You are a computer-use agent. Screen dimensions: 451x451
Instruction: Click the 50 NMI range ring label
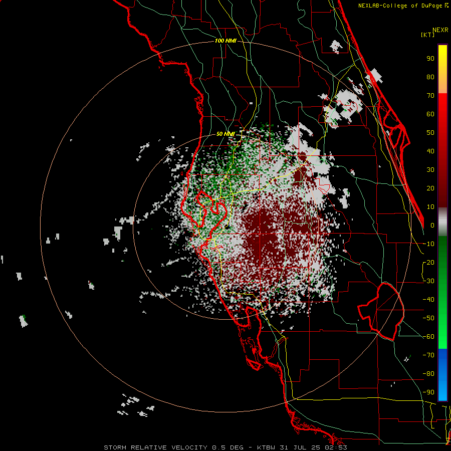pos(225,134)
